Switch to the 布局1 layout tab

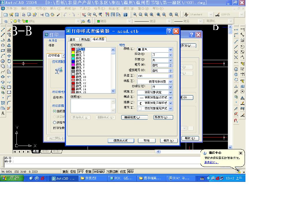[45, 151]
